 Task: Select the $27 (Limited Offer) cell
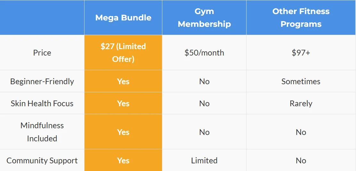[x=123, y=53]
